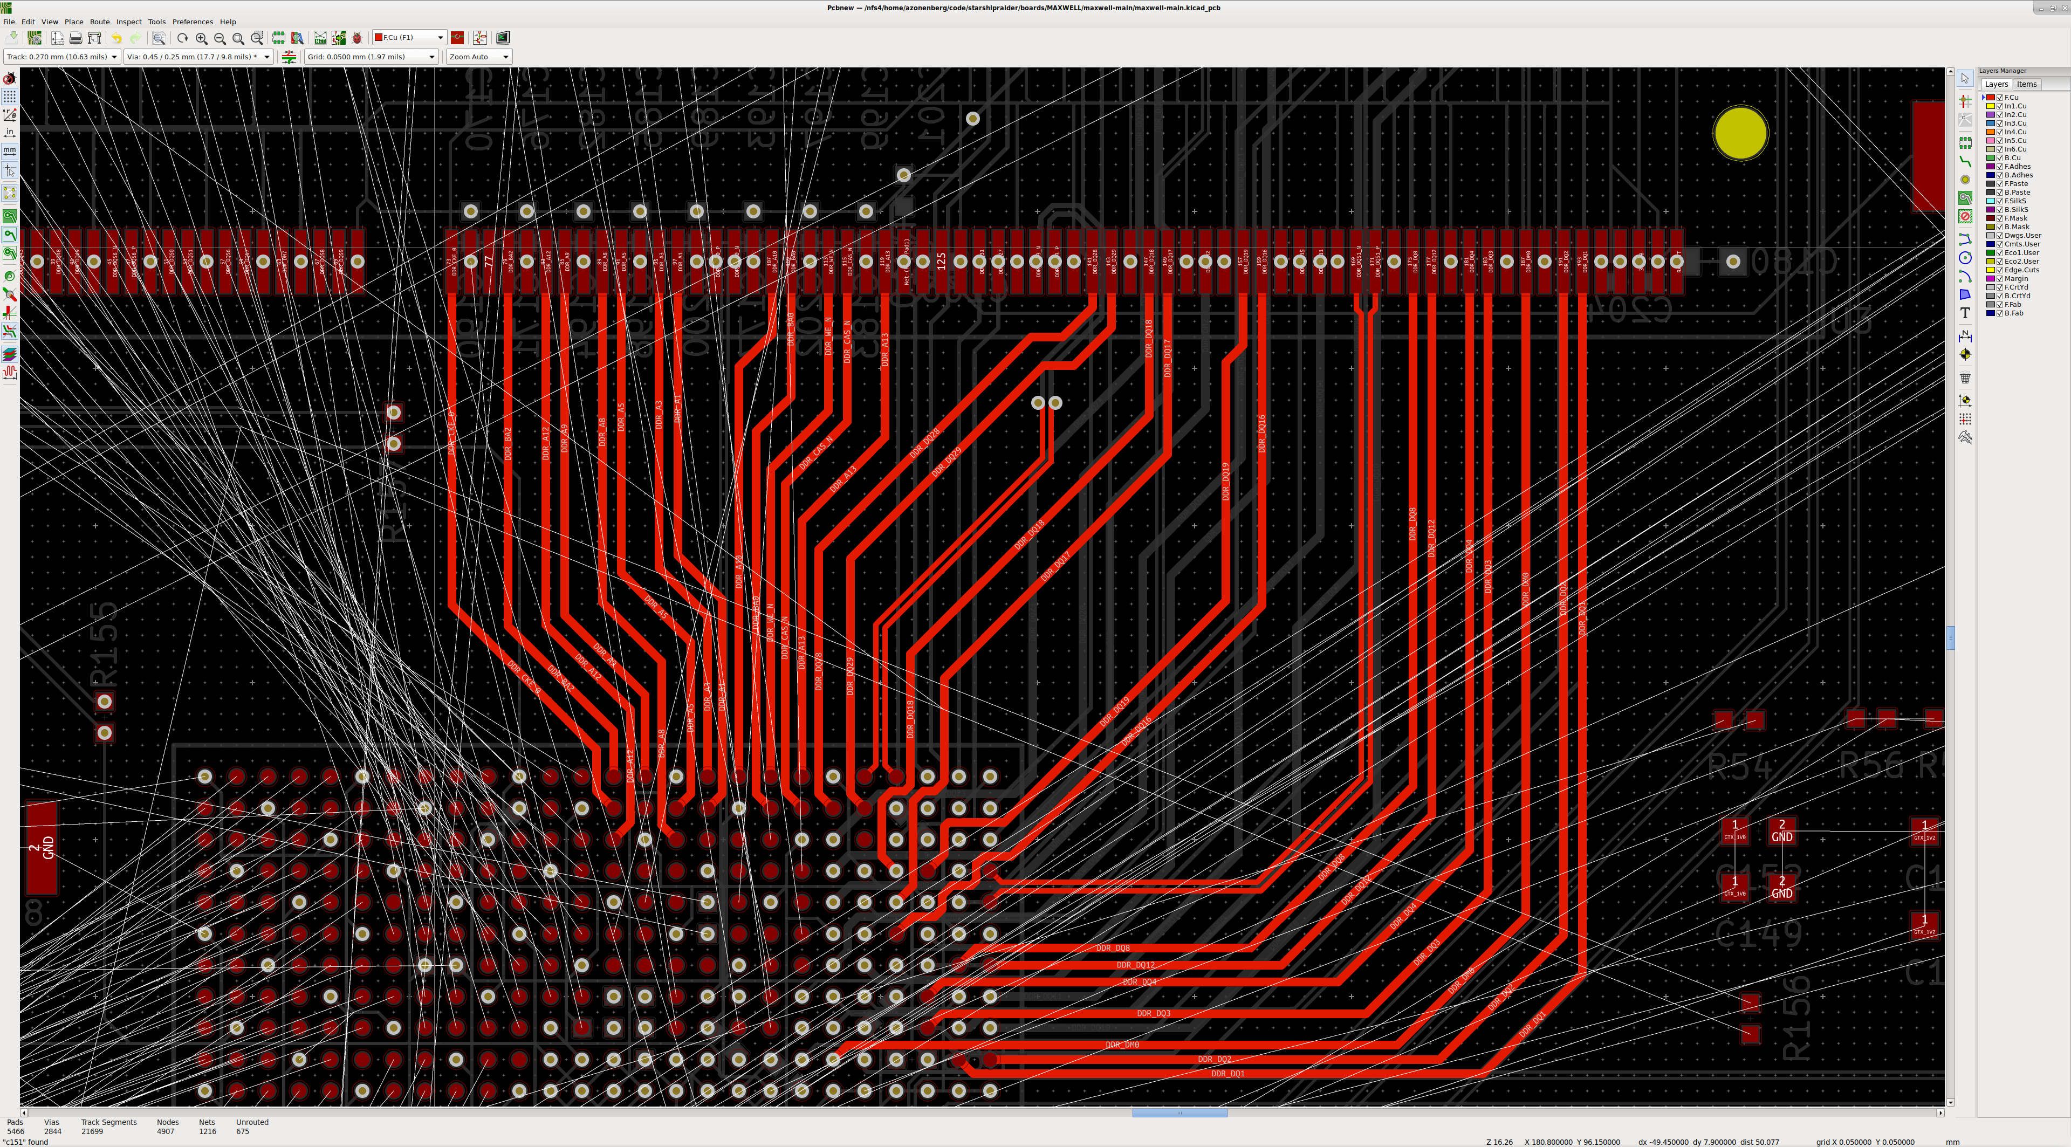
Task: Uncheck the F.SilkS layer checkbox
Action: click(x=1999, y=201)
